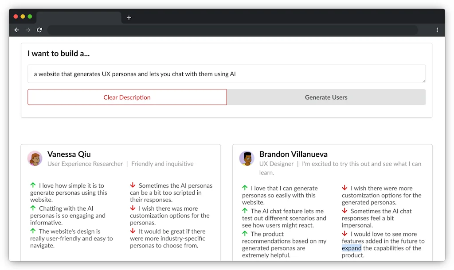Click red down arrow beside 'Sometimes the AI personas'
Viewport: 454px width, 270px height.
click(x=133, y=185)
